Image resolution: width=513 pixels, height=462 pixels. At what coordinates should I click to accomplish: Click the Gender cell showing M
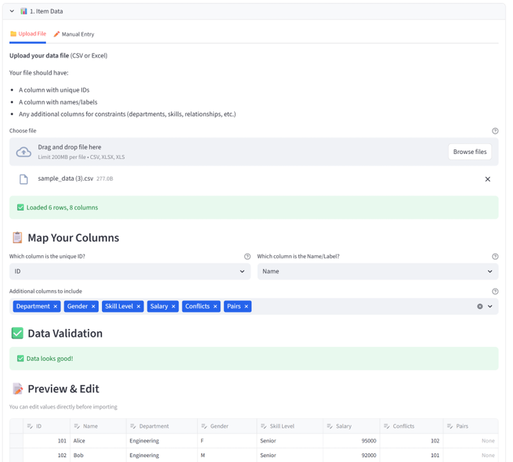227,455
